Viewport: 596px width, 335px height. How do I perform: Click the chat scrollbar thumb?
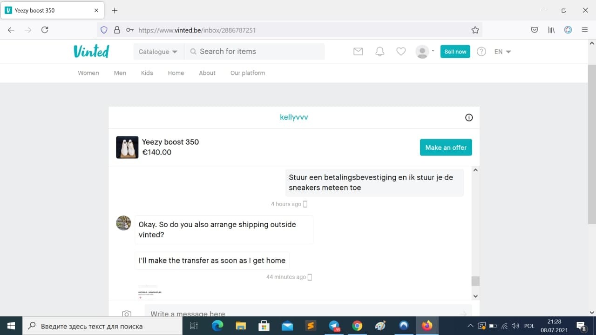tap(475, 281)
